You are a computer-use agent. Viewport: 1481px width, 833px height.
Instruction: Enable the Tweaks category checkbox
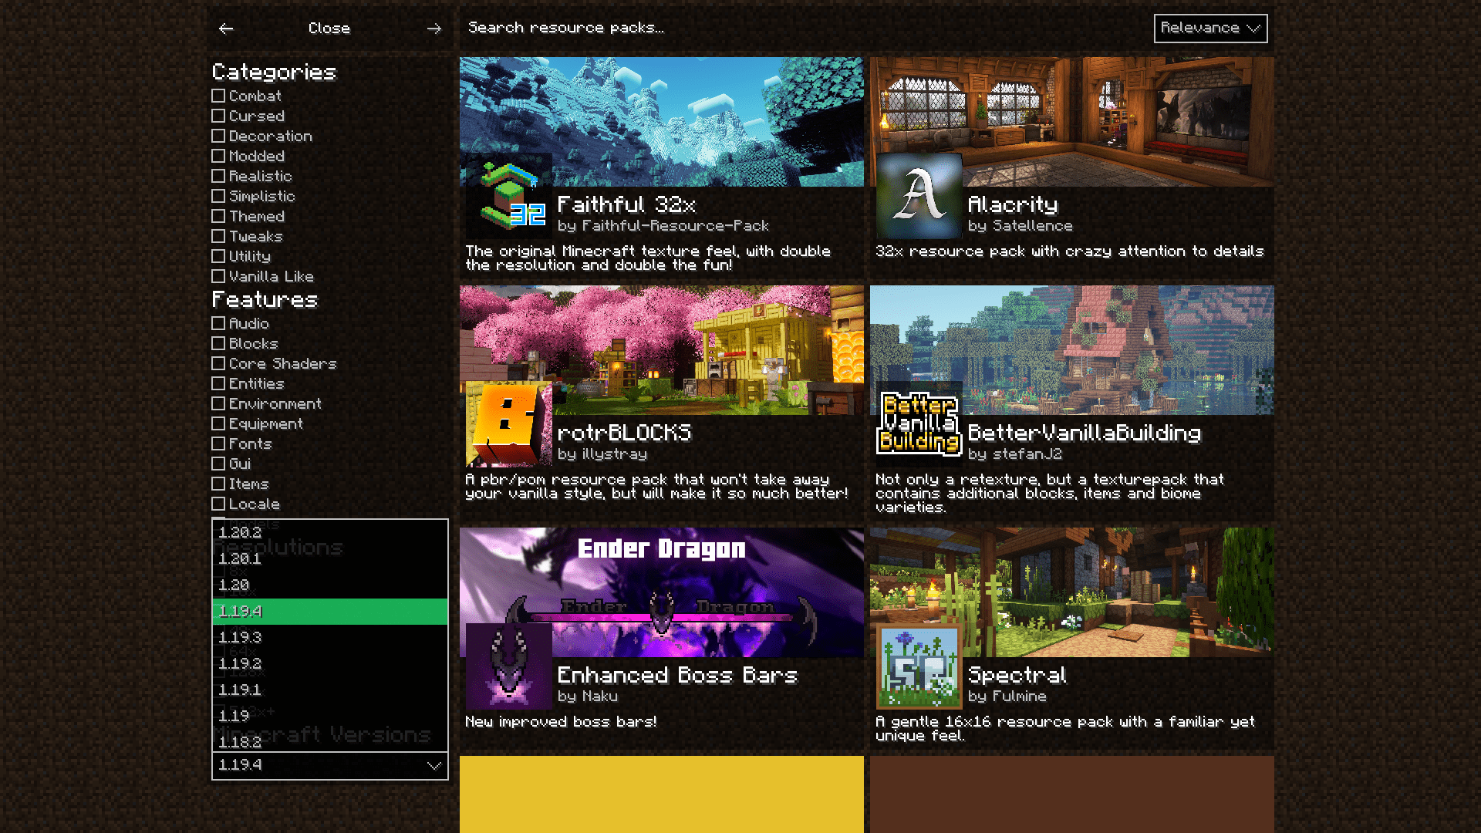coord(218,236)
